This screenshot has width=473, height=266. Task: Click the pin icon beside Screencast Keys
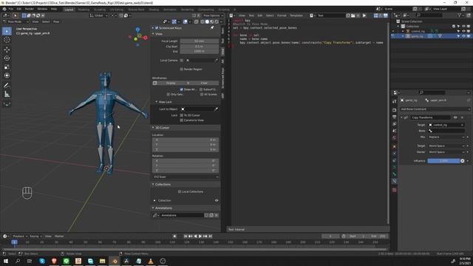212,28
